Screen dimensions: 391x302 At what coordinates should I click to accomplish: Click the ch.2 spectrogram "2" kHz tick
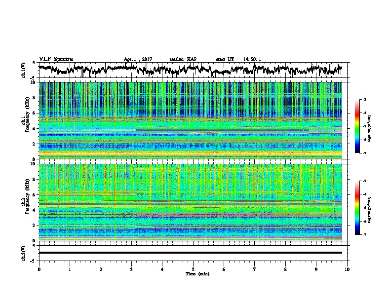[x=35, y=226]
